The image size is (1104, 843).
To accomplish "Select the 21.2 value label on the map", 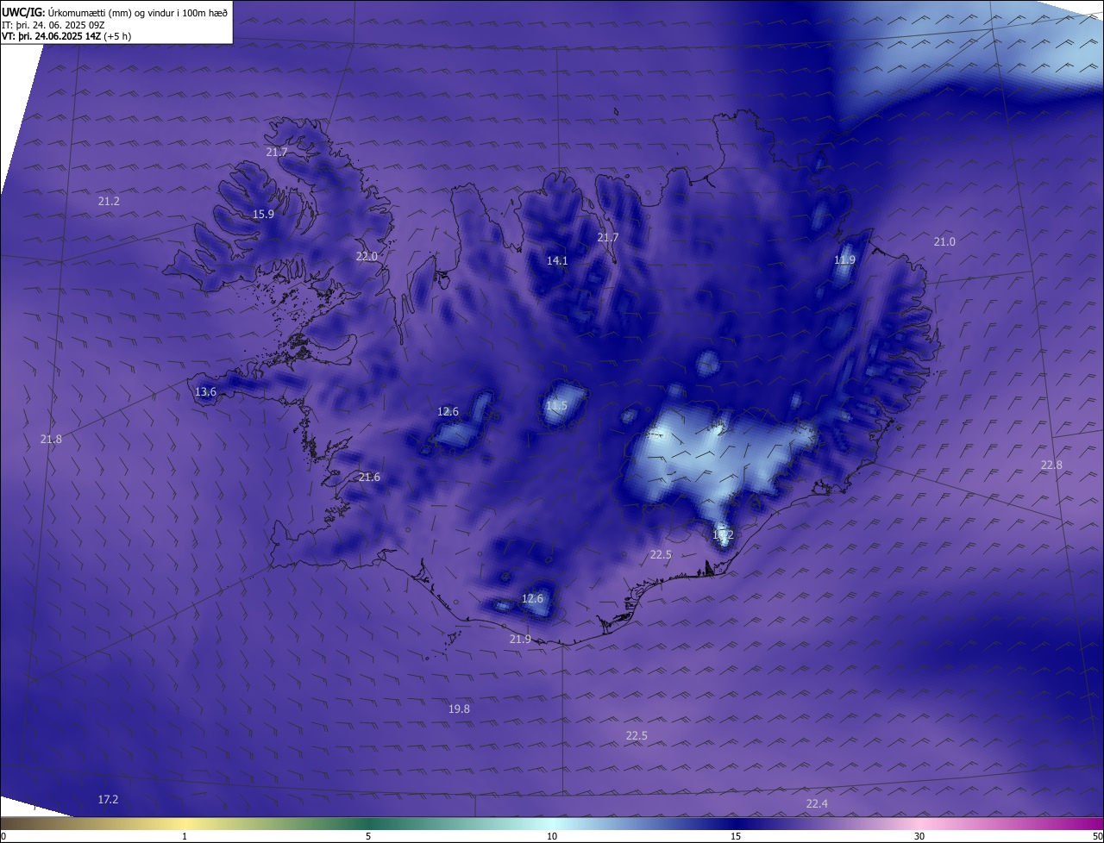I will click(109, 201).
